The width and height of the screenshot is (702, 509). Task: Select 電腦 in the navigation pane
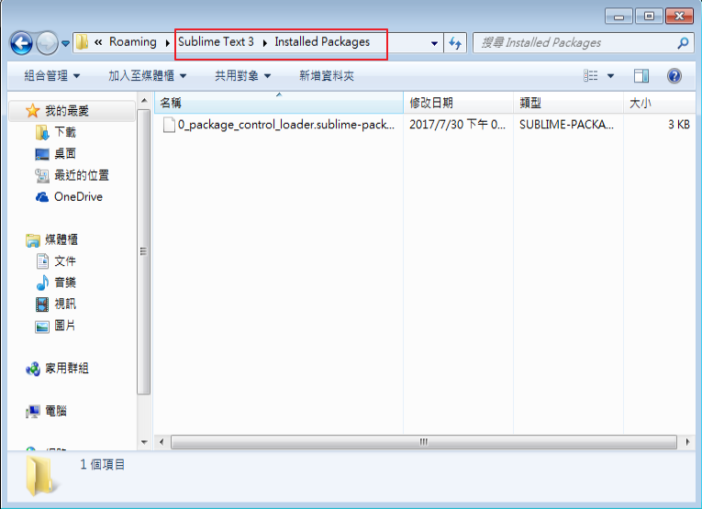tap(55, 411)
